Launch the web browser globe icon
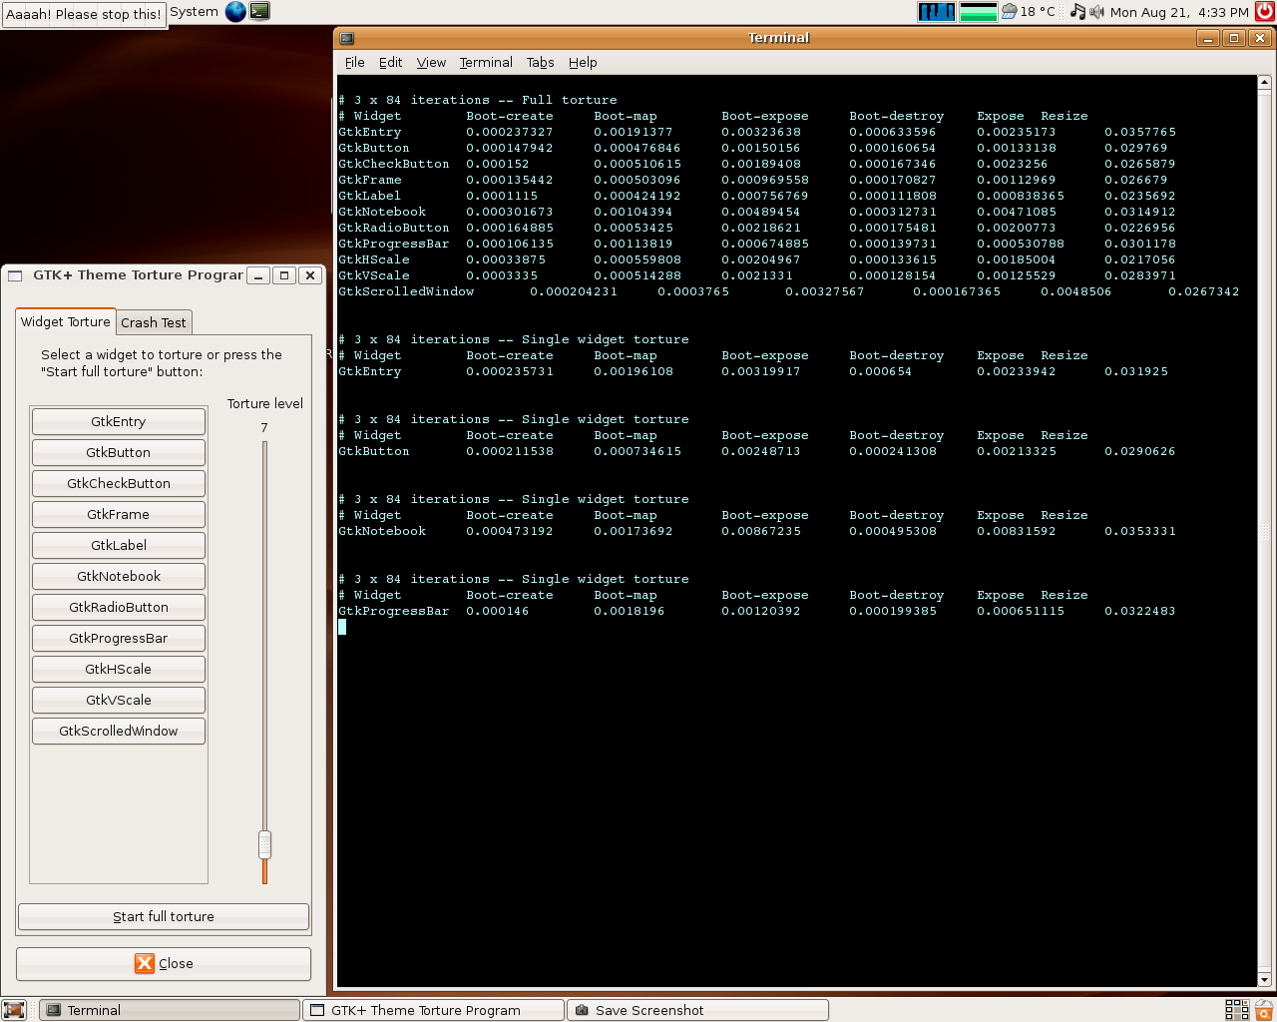This screenshot has height=1022, width=1277. [235, 12]
